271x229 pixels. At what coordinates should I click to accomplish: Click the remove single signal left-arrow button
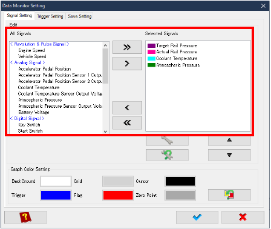(x=127, y=108)
